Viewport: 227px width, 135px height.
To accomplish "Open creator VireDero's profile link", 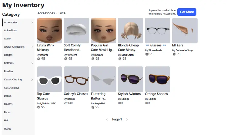I will 72,55.
